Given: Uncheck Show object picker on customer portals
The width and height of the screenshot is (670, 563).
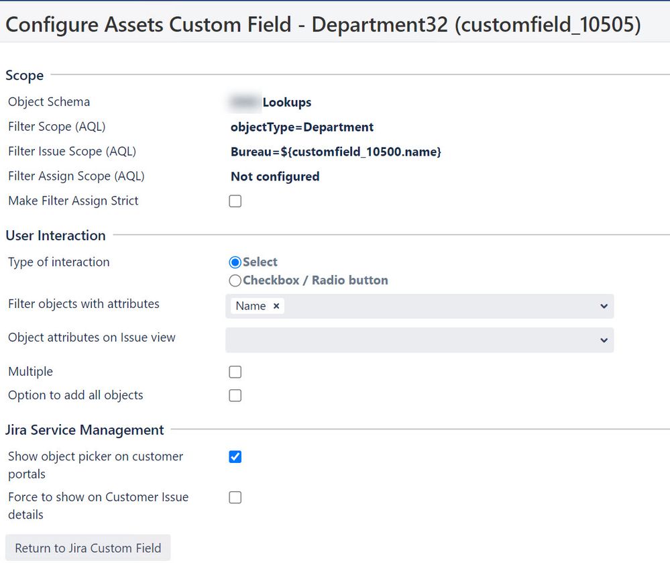Looking at the screenshot, I should 235,457.
